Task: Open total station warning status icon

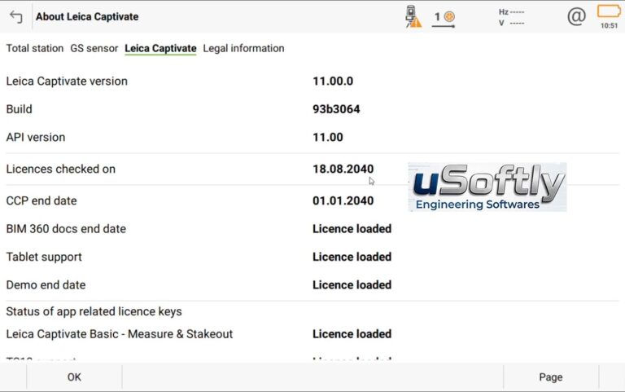Action: (x=413, y=17)
